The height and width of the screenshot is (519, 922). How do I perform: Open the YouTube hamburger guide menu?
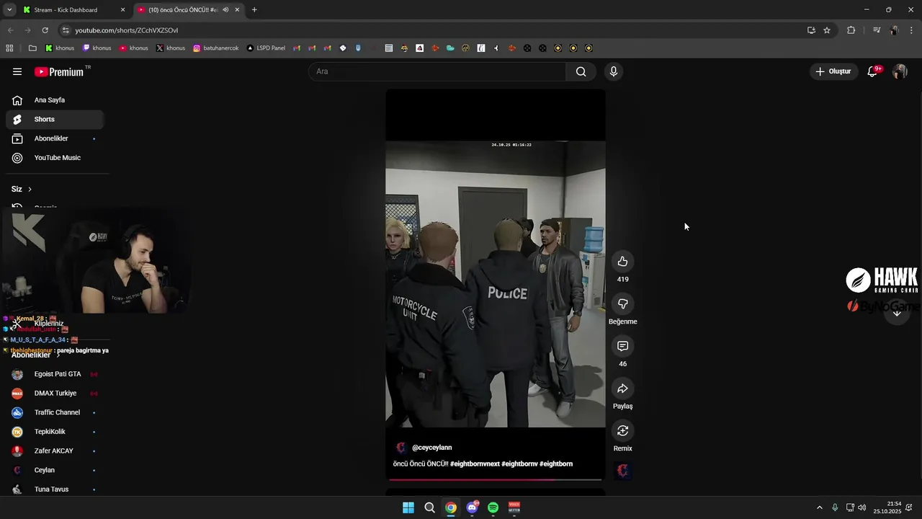tap(17, 71)
